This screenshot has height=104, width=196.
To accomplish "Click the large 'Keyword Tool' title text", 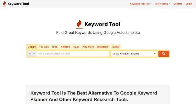I will tap(102, 24).
